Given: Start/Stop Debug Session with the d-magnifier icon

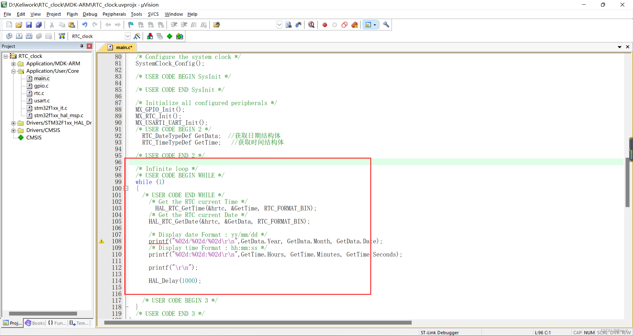Looking at the screenshot, I should (x=311, y=25).
